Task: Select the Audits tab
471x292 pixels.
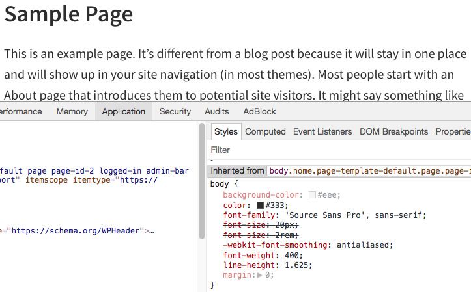Action: click(216, 111)
